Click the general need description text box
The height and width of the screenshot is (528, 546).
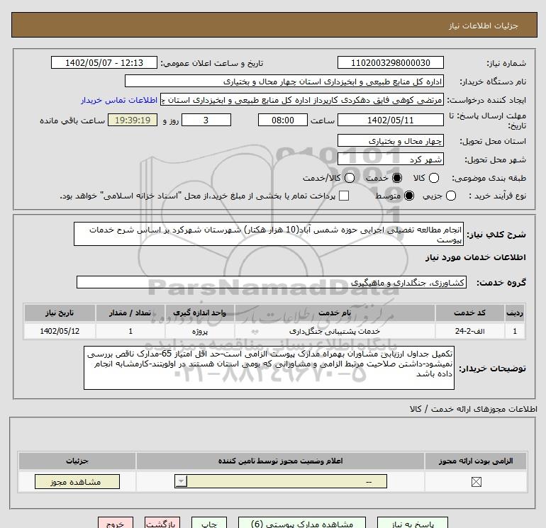[269, 234]
